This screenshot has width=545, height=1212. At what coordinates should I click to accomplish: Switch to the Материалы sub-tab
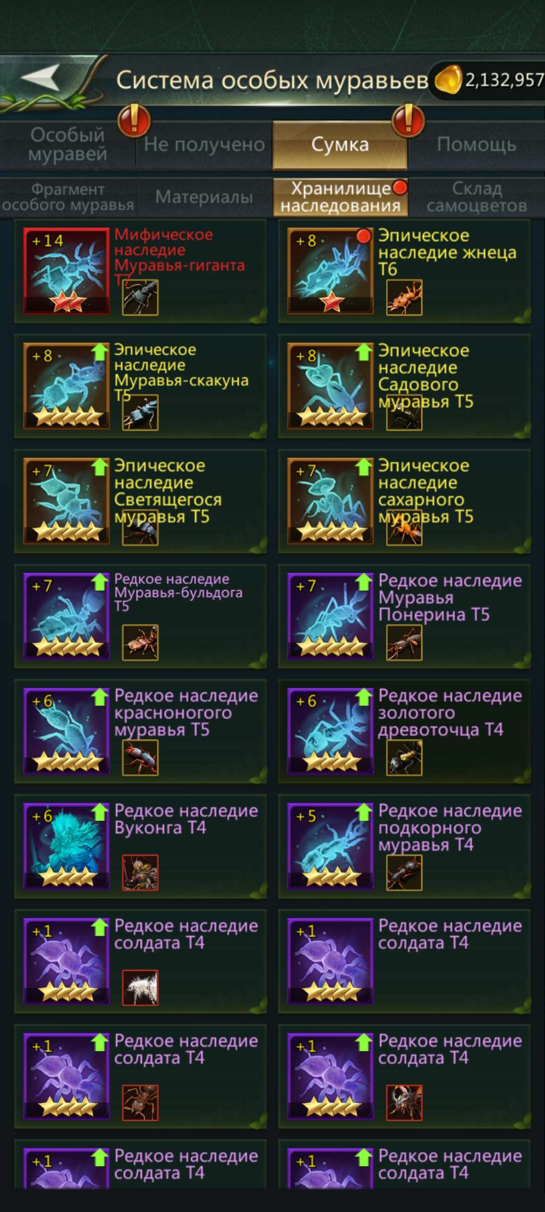tap(204, 197)
